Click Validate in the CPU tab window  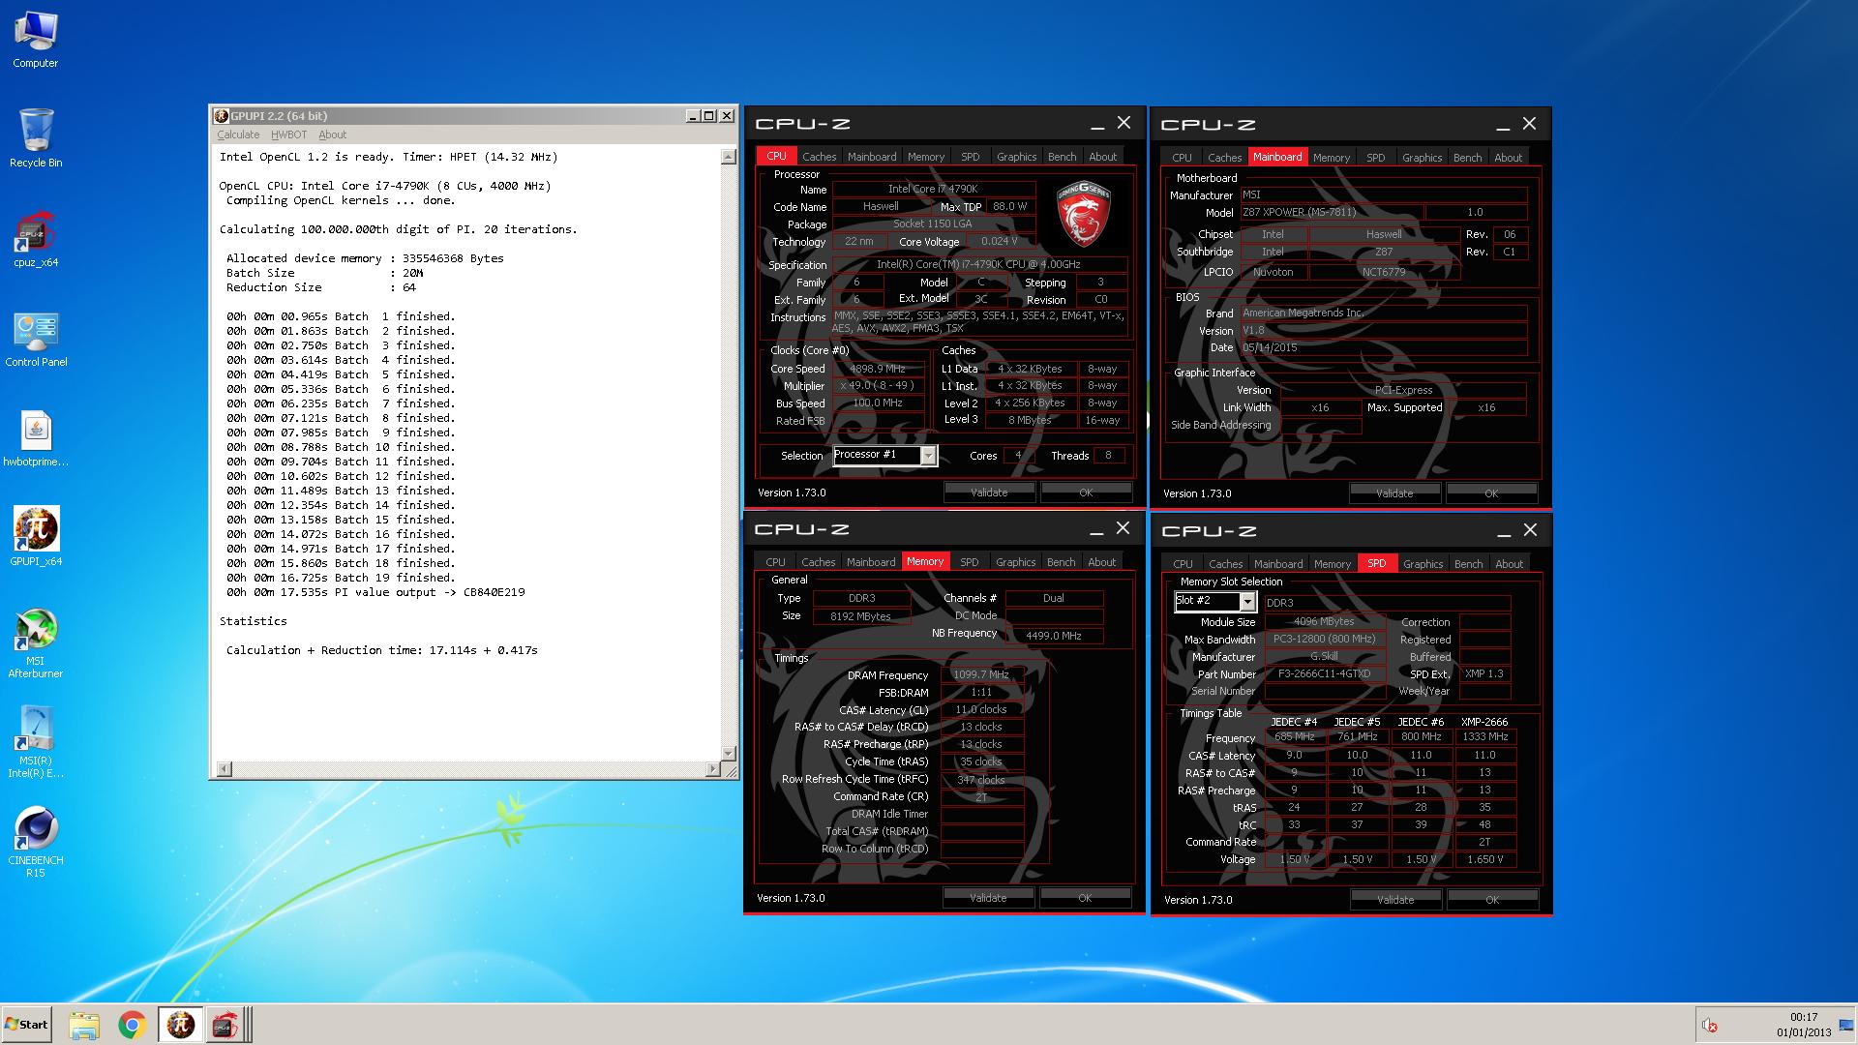(x=989, y=493)
